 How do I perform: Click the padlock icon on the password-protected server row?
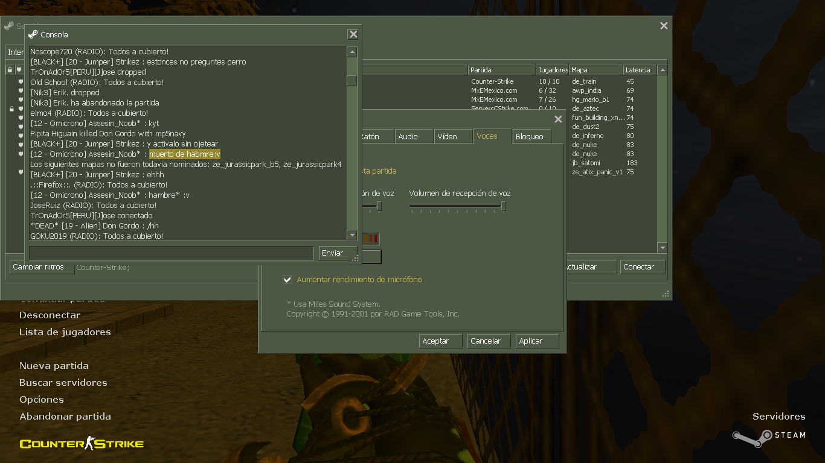click(x=11, y=109)
